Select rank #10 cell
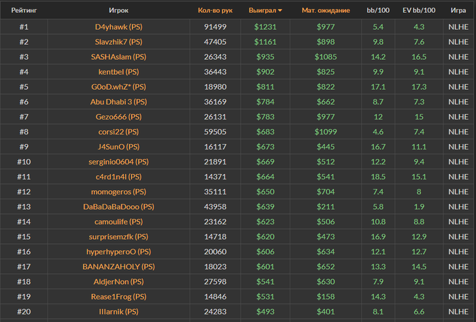Image resolution: width=476 pixels, height=322 pixels. 24,162
